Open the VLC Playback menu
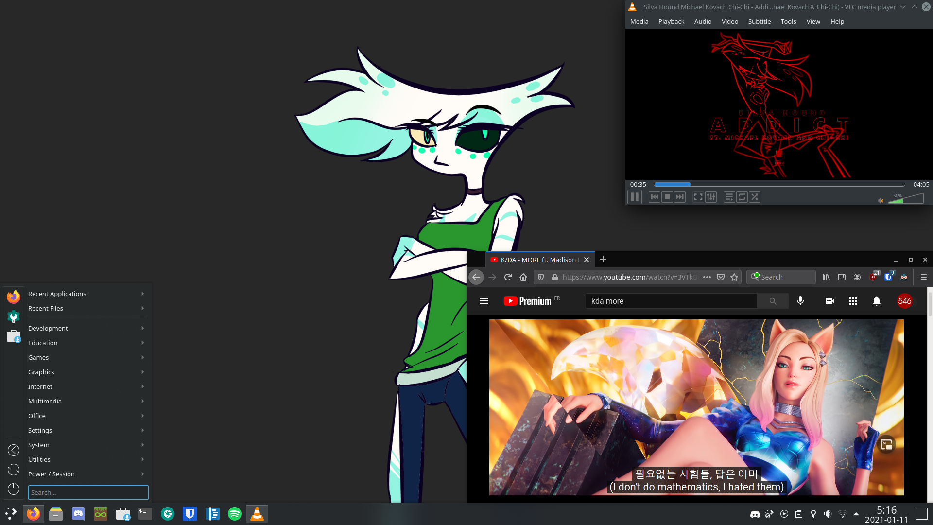933x525 pixels. coord(671,21)
